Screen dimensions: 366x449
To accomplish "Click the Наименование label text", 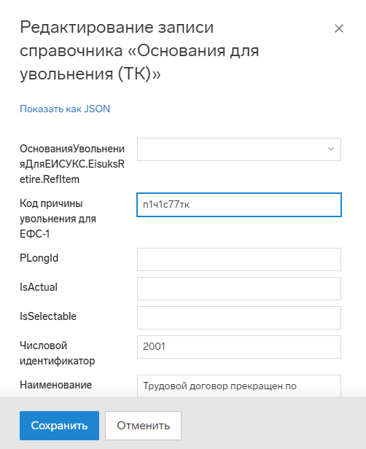I will tap(56, 385).
